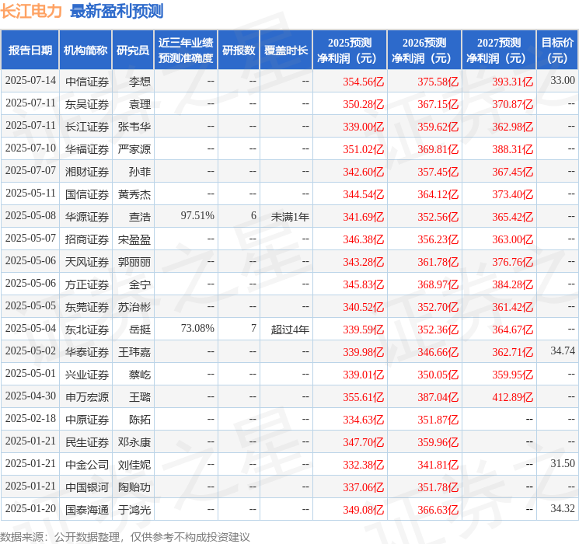The width and height of the screenshot is (579, 544).
Task: Click the 研究员 column header
Action: click(x=133, y=50)
